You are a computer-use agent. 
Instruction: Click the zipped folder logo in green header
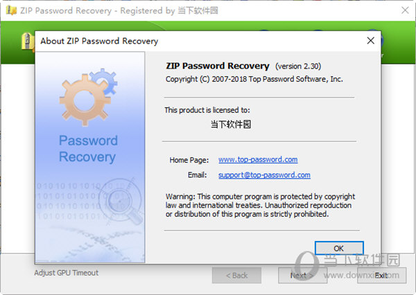pos(28,42)
